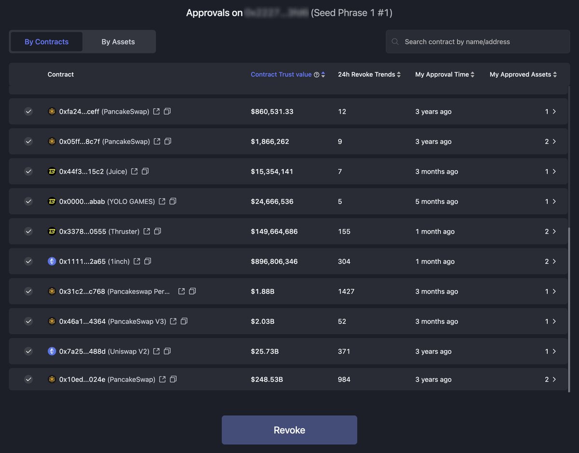
Task: Toggle the 1inch row checkbox
Action: 28,261
